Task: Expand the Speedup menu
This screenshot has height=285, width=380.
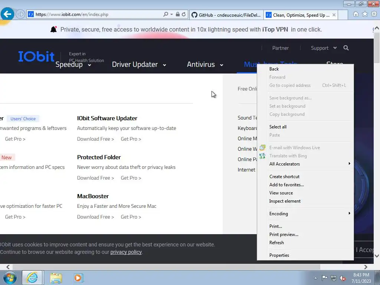Action: pos(73,65)
